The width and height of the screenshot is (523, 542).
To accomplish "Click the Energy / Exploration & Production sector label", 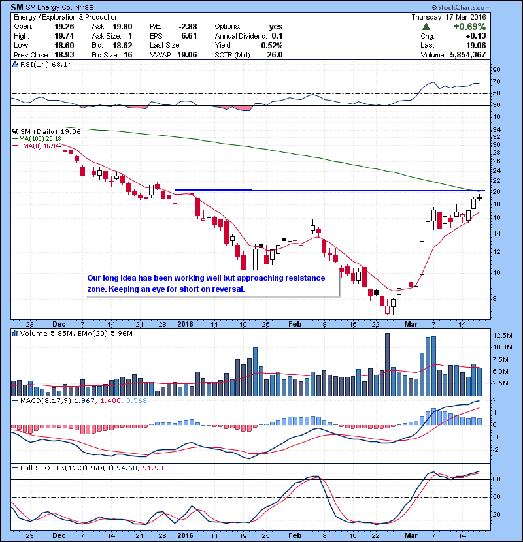I will [66, 17].
